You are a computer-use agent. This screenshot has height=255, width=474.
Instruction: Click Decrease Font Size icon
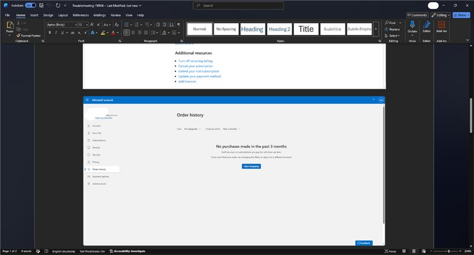click(x=98, y=25)
